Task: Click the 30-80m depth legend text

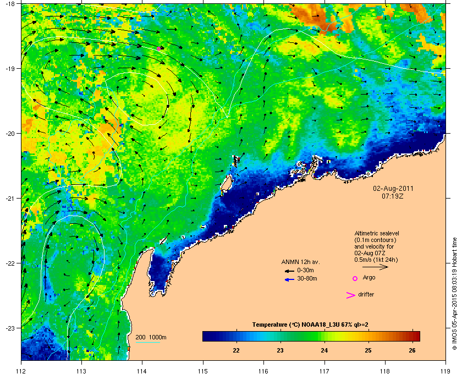Action: [x=307, y=278]
